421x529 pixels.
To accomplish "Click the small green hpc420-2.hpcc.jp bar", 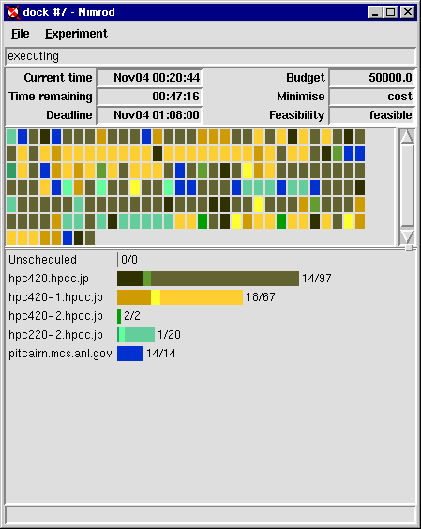I will pyautogui.click(x=119, y=316).
